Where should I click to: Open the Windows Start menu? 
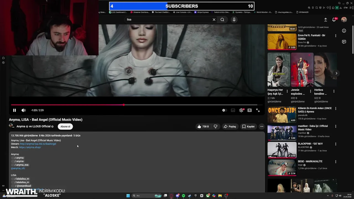click(x=128, y=196)
